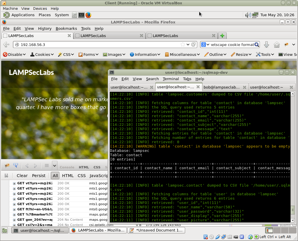Open the volume control in system tray
This screenshot has width=298, height=241.
pyautogui.click(x=248, y=15)
